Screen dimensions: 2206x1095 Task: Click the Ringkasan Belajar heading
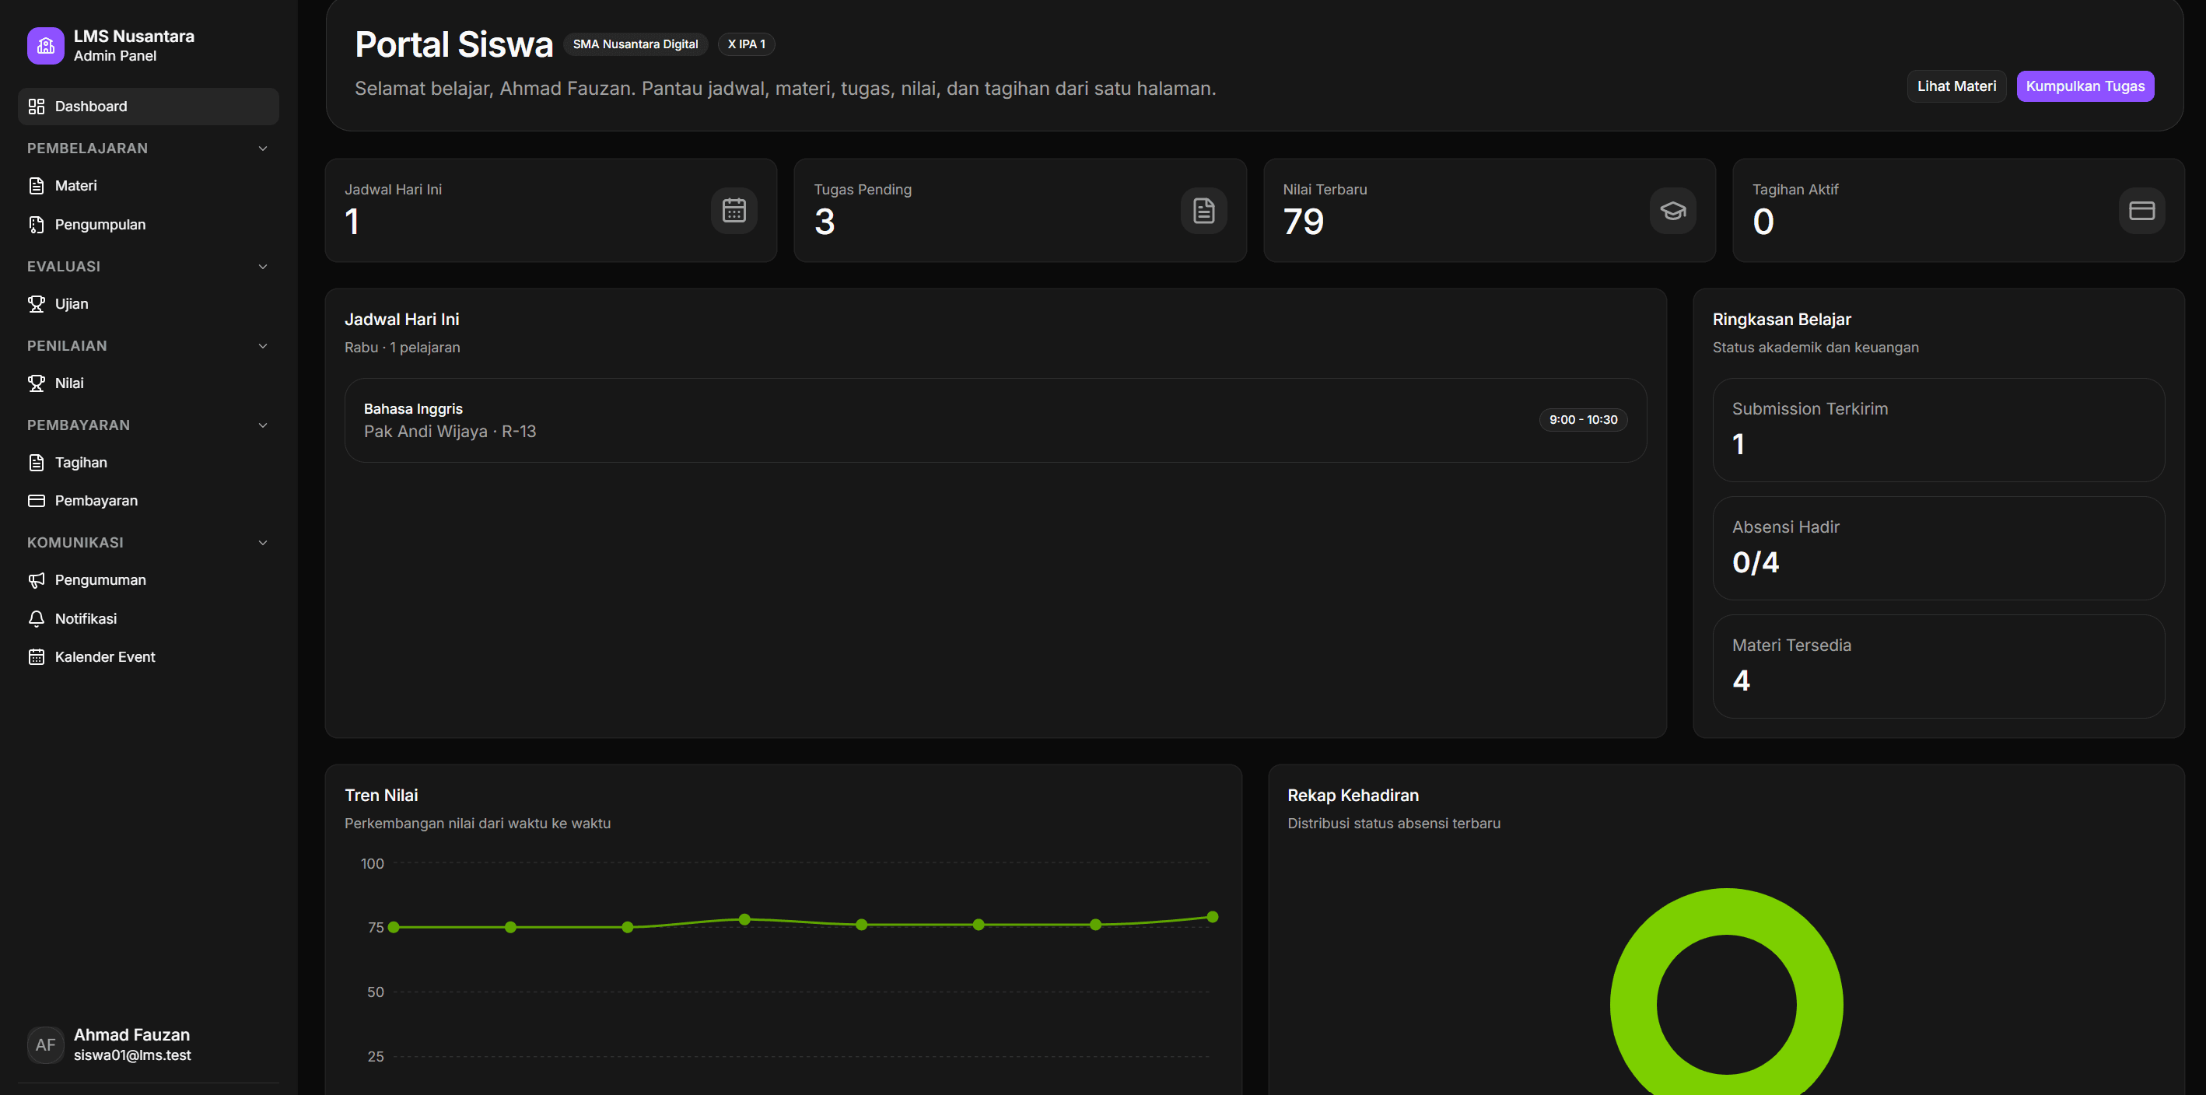[1782, 320]
